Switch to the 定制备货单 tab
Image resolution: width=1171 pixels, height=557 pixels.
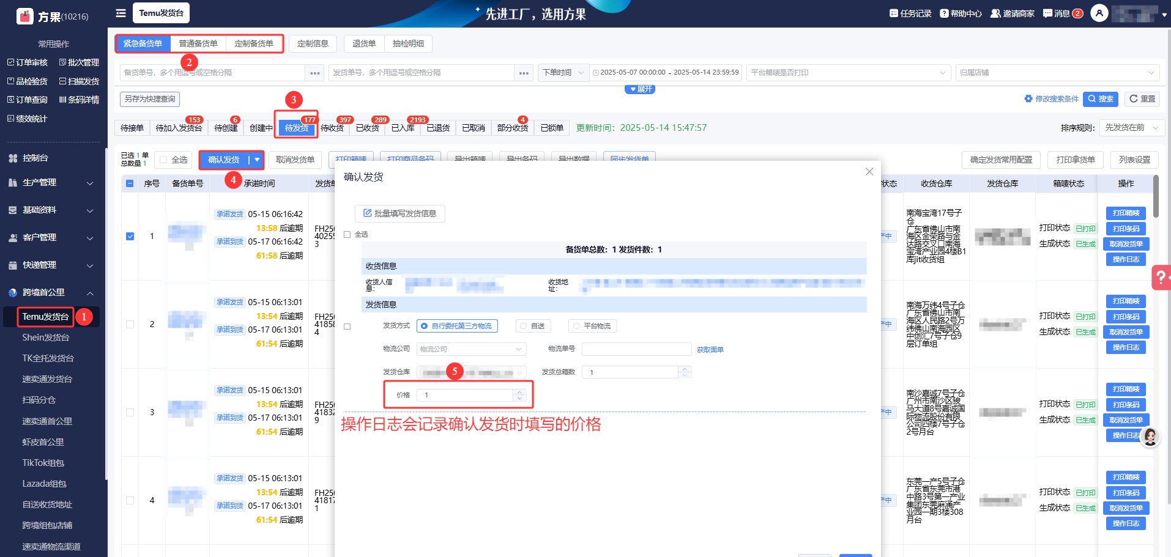(254, 43)
